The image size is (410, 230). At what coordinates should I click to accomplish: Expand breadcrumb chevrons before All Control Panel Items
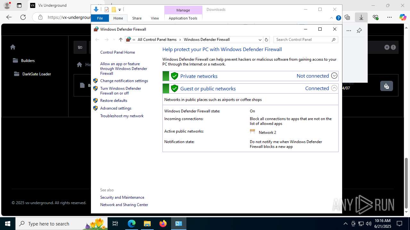(134, 40)
